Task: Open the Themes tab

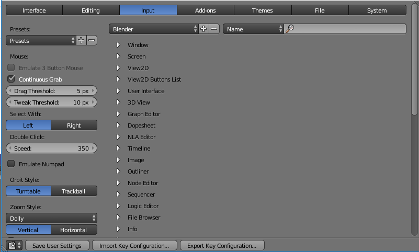Action: 263,10
